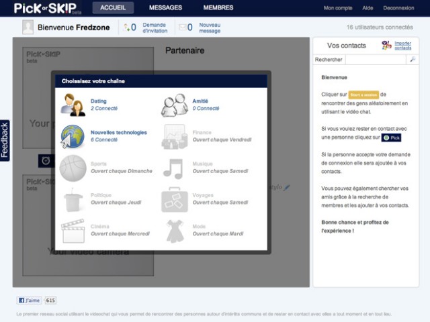This screenshot has height=322, width=430.
Task: Choose the Amitié channel link
Action: point(200,101)
